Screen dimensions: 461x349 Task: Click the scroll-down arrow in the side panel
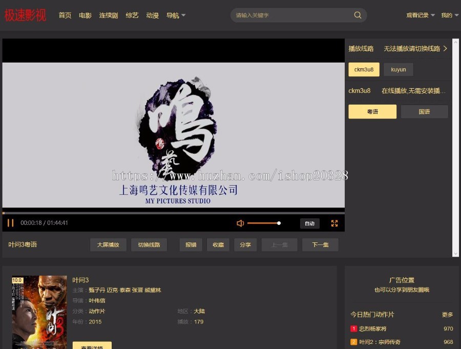click(x=455, y=253)
